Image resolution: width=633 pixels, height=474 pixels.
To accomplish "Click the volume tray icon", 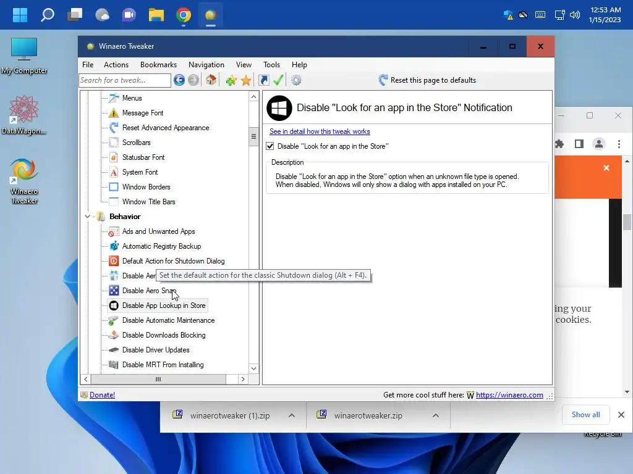I will click(575, 15).
